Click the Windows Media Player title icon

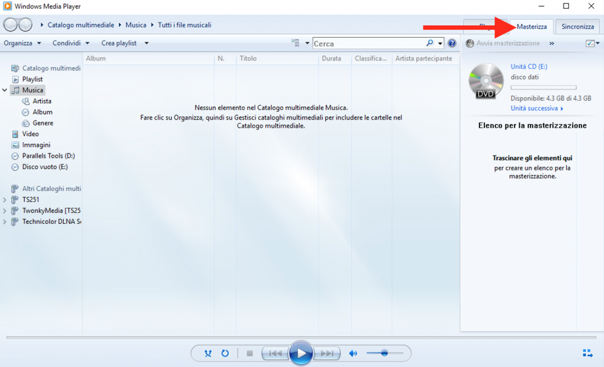(x=8, y=6)
